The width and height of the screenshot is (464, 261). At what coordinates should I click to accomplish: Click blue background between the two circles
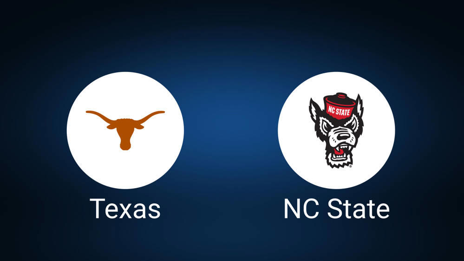pos(231,130)
